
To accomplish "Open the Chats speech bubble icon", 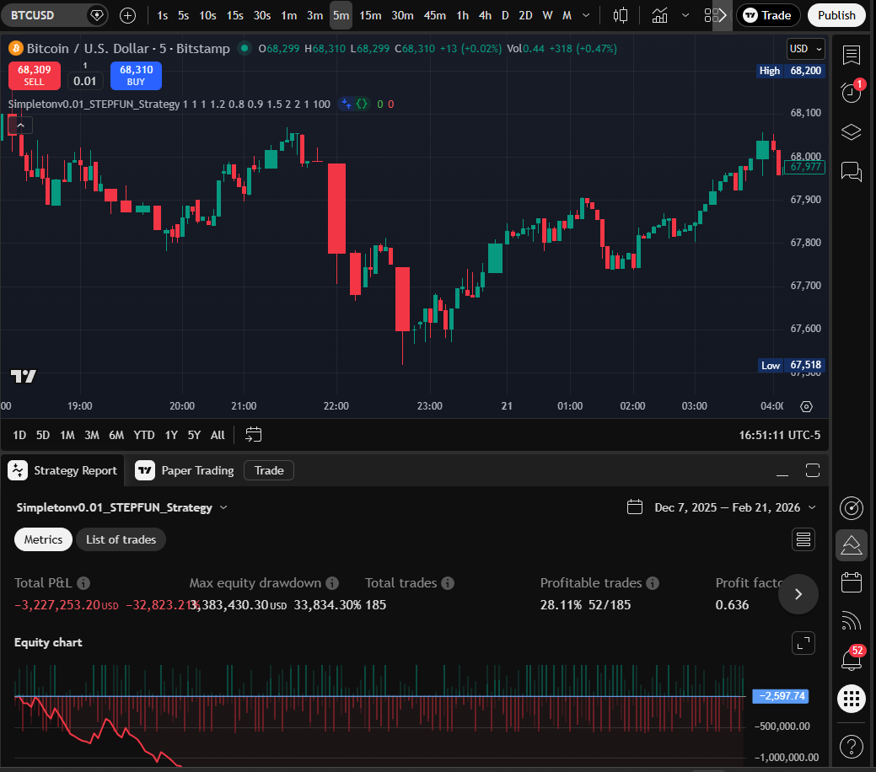I will pyautogui.click(x=852, y=171).
